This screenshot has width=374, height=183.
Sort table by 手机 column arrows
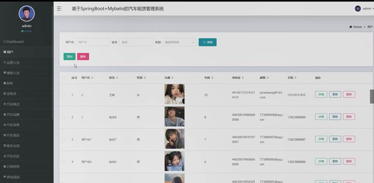[295, 78]
